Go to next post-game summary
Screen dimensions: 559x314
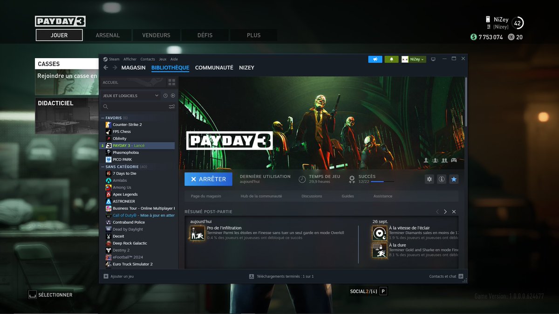[x=445, y=212]
